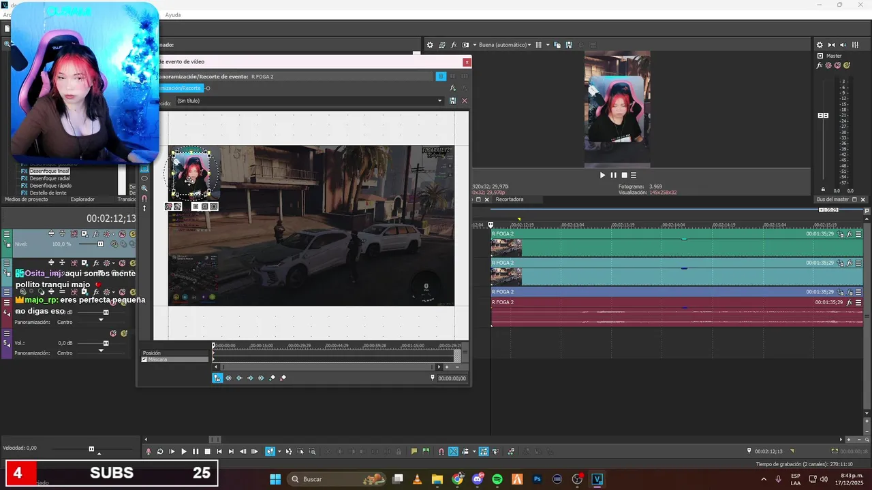
Task: Pause the video preview
Action: point(613,175)
